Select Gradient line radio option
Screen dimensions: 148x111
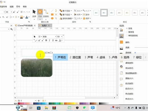[x=127, y=32]
